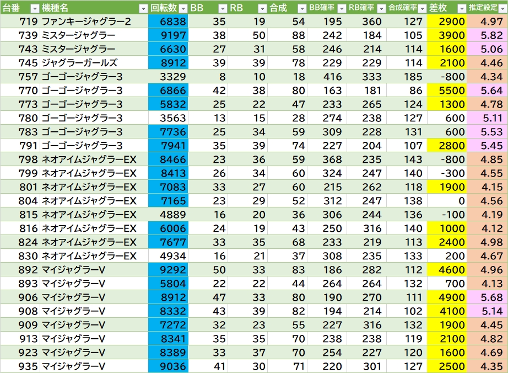Open the 台番 column filter dropdown
The width and height of the screenshot is (508, 373).
point(34,8)
